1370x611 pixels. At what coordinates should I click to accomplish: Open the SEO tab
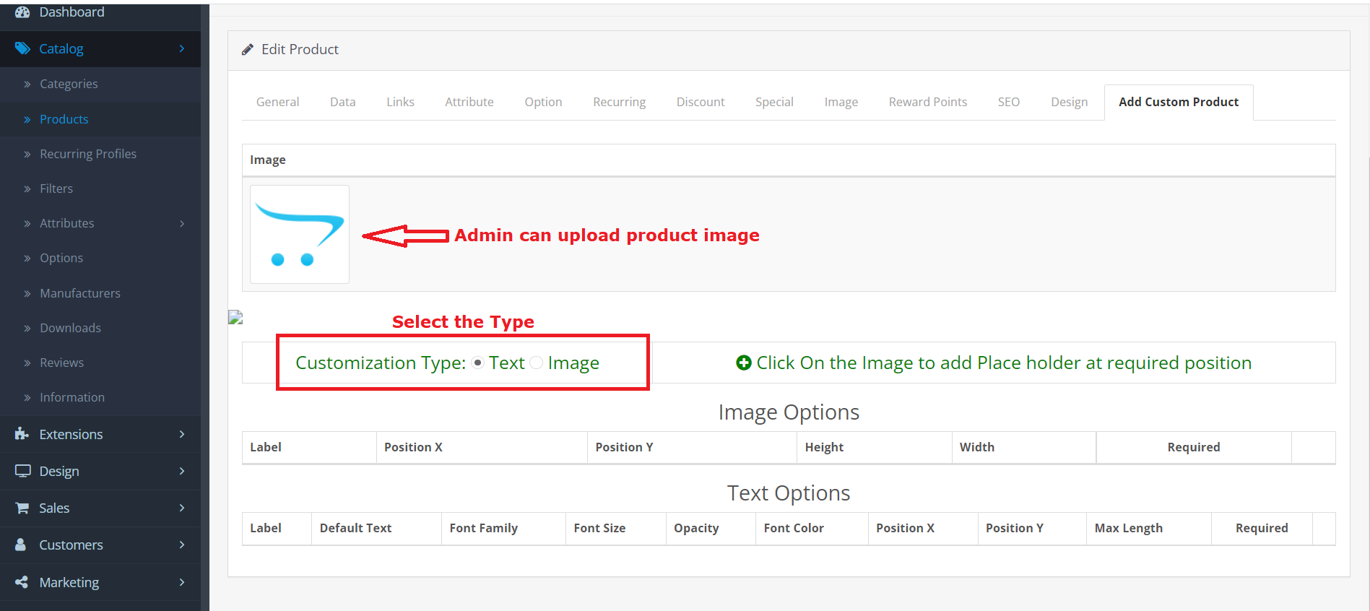point(1008,102)
